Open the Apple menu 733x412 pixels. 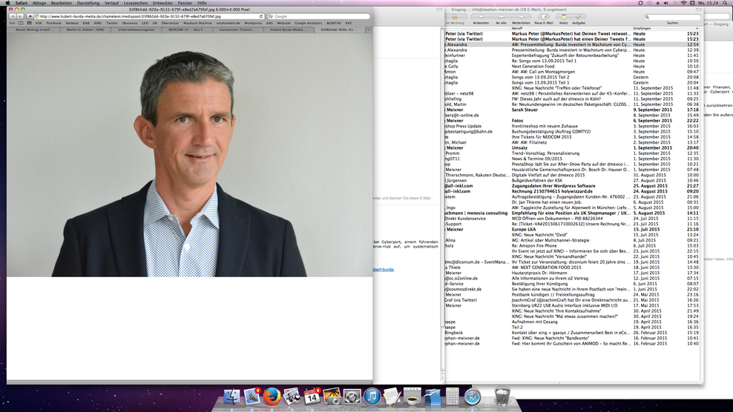coord(7,3)
